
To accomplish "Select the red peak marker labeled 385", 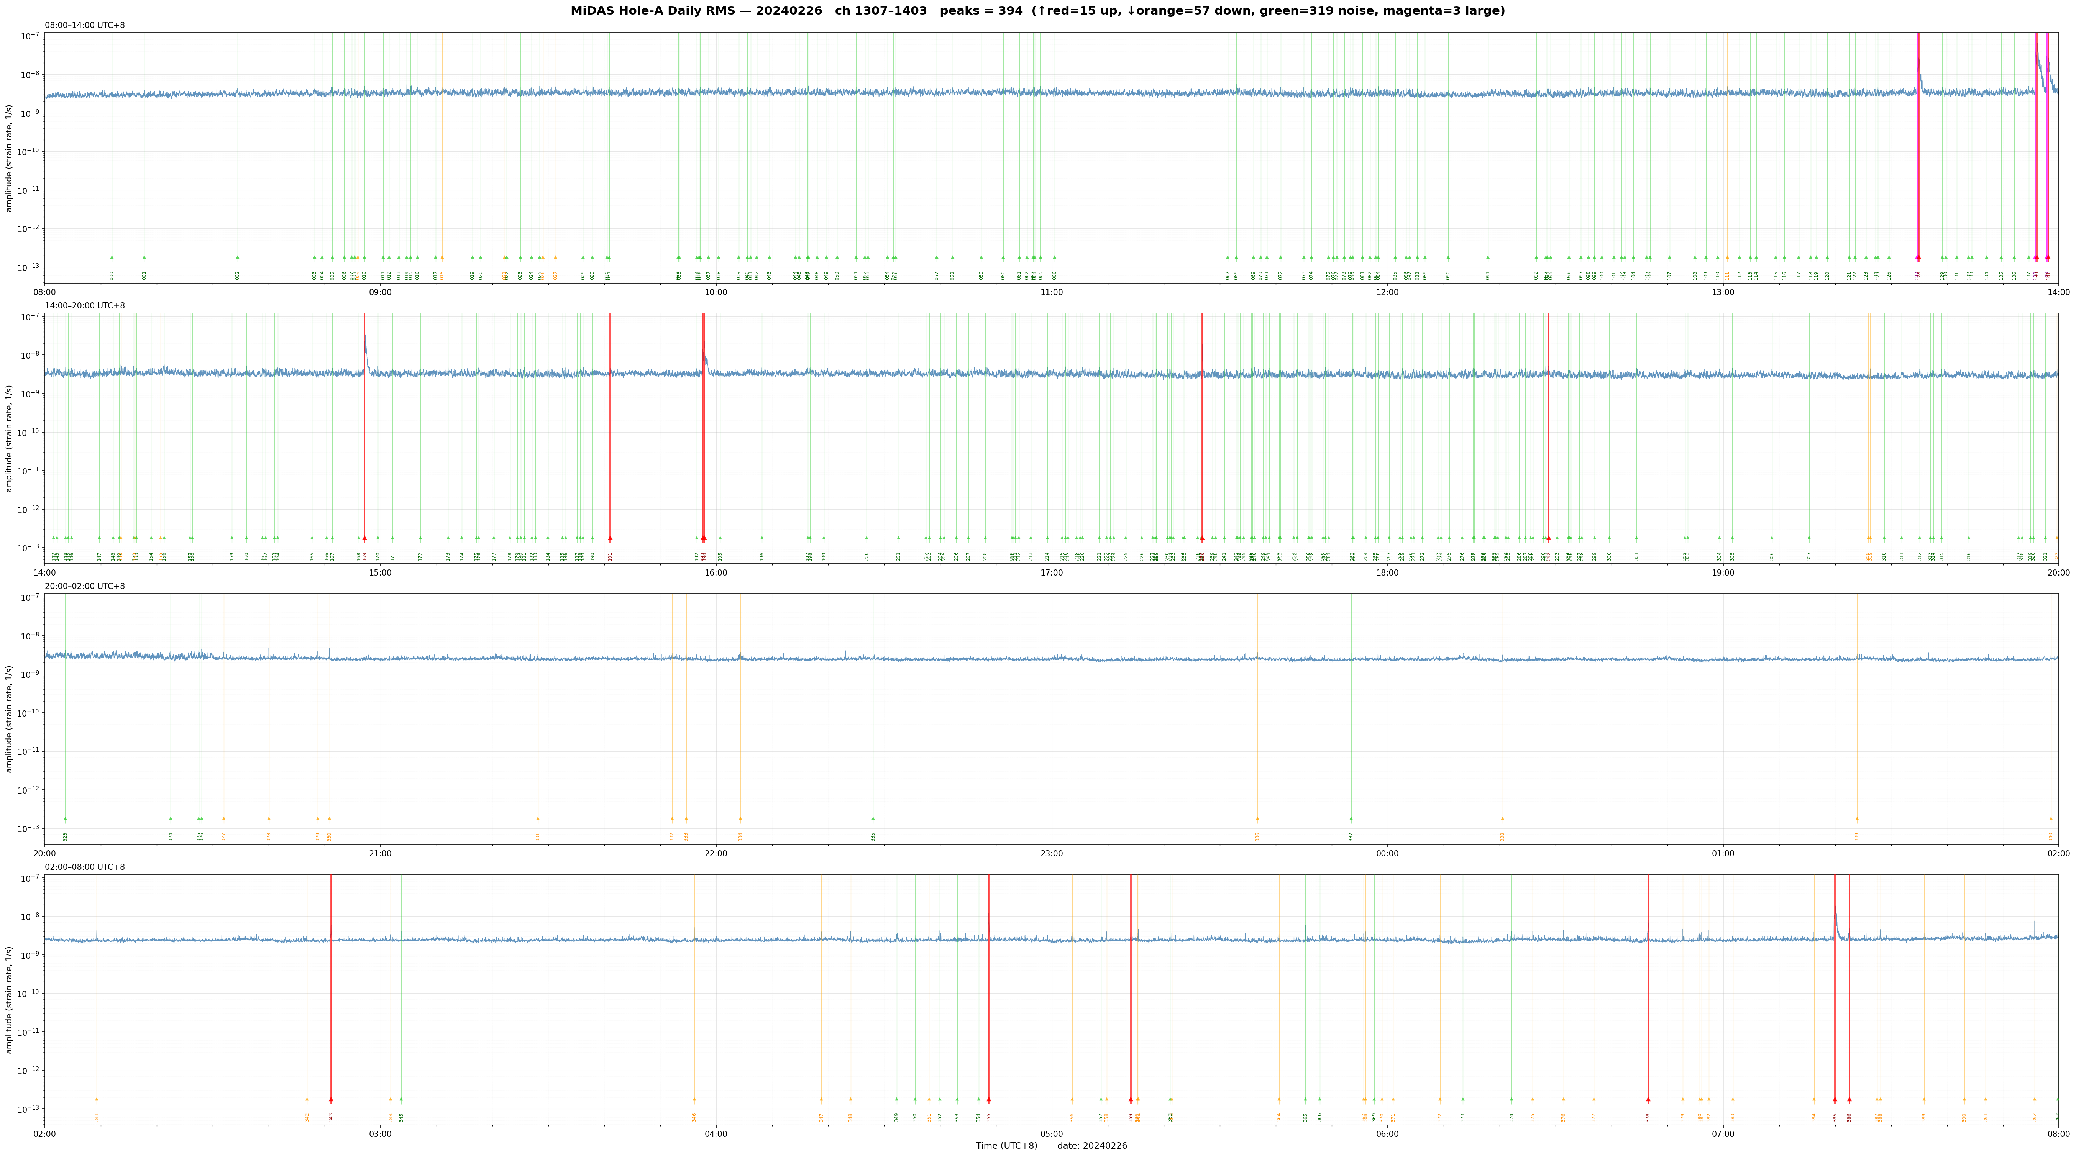I will (1835, 1099).
